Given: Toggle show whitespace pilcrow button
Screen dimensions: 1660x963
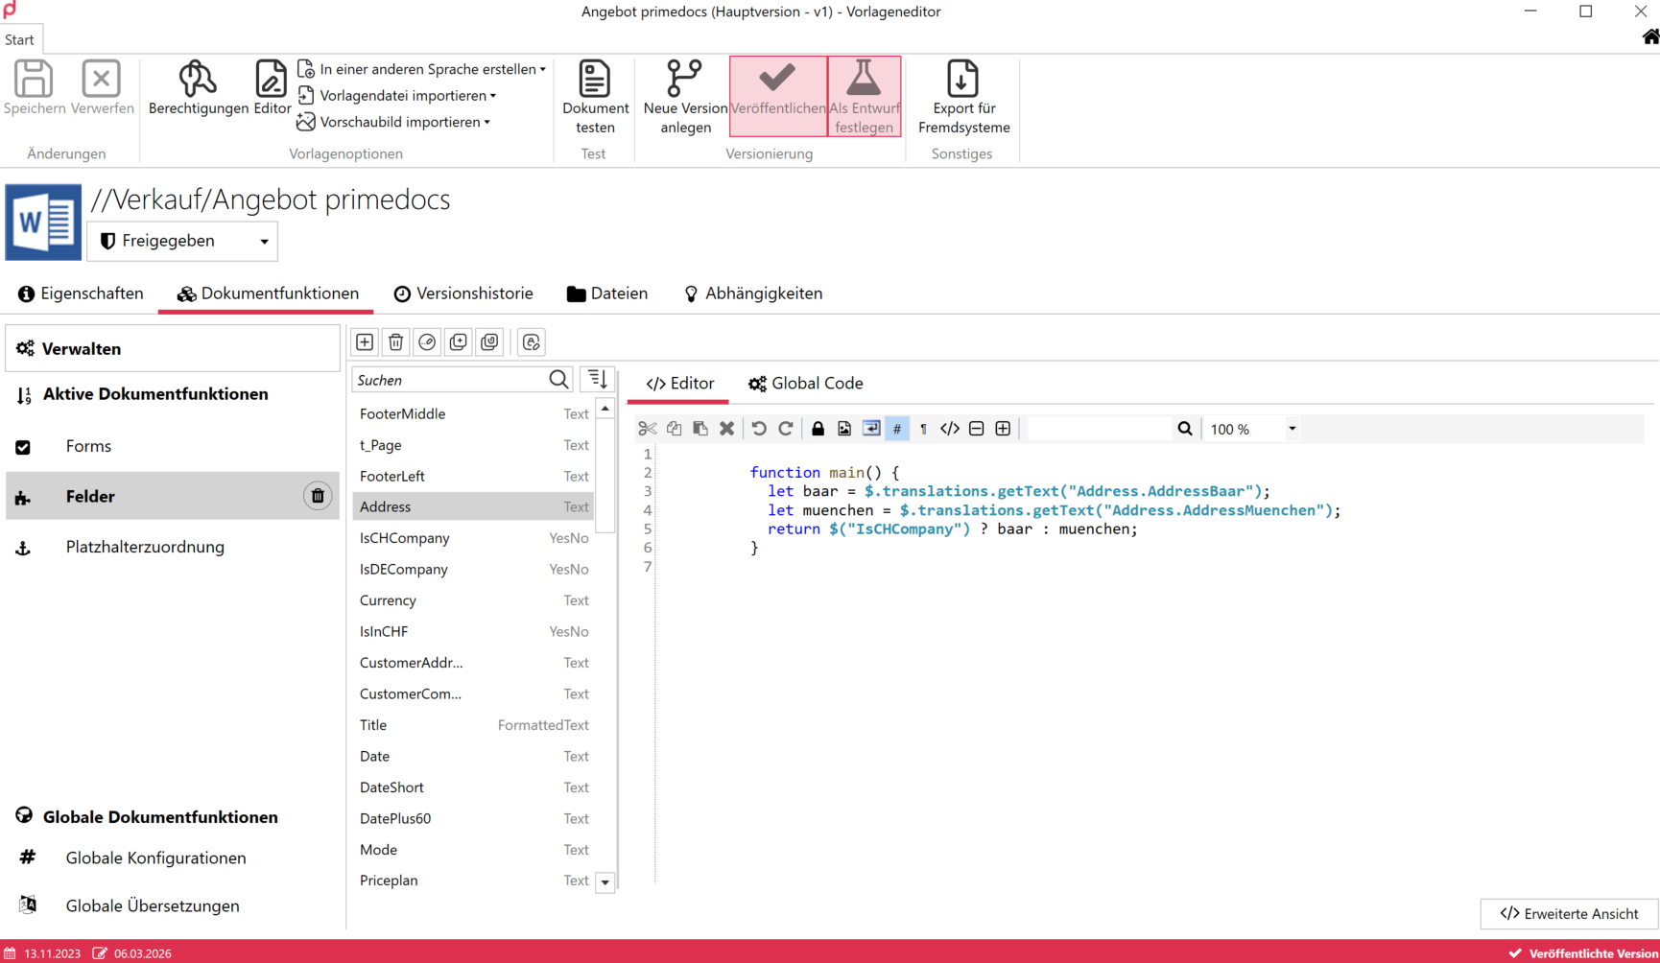Looking at the screenshot, I should pyautogui.click(x=923, y=429).
